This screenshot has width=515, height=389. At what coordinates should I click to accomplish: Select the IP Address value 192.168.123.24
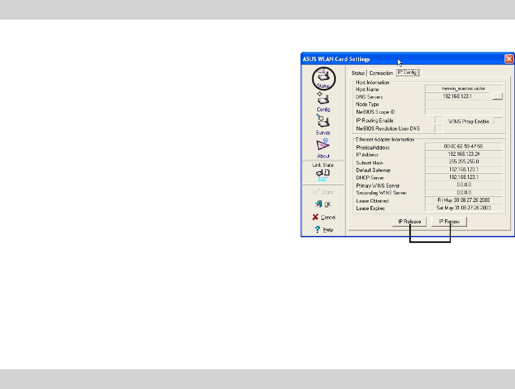coord(464,154)
